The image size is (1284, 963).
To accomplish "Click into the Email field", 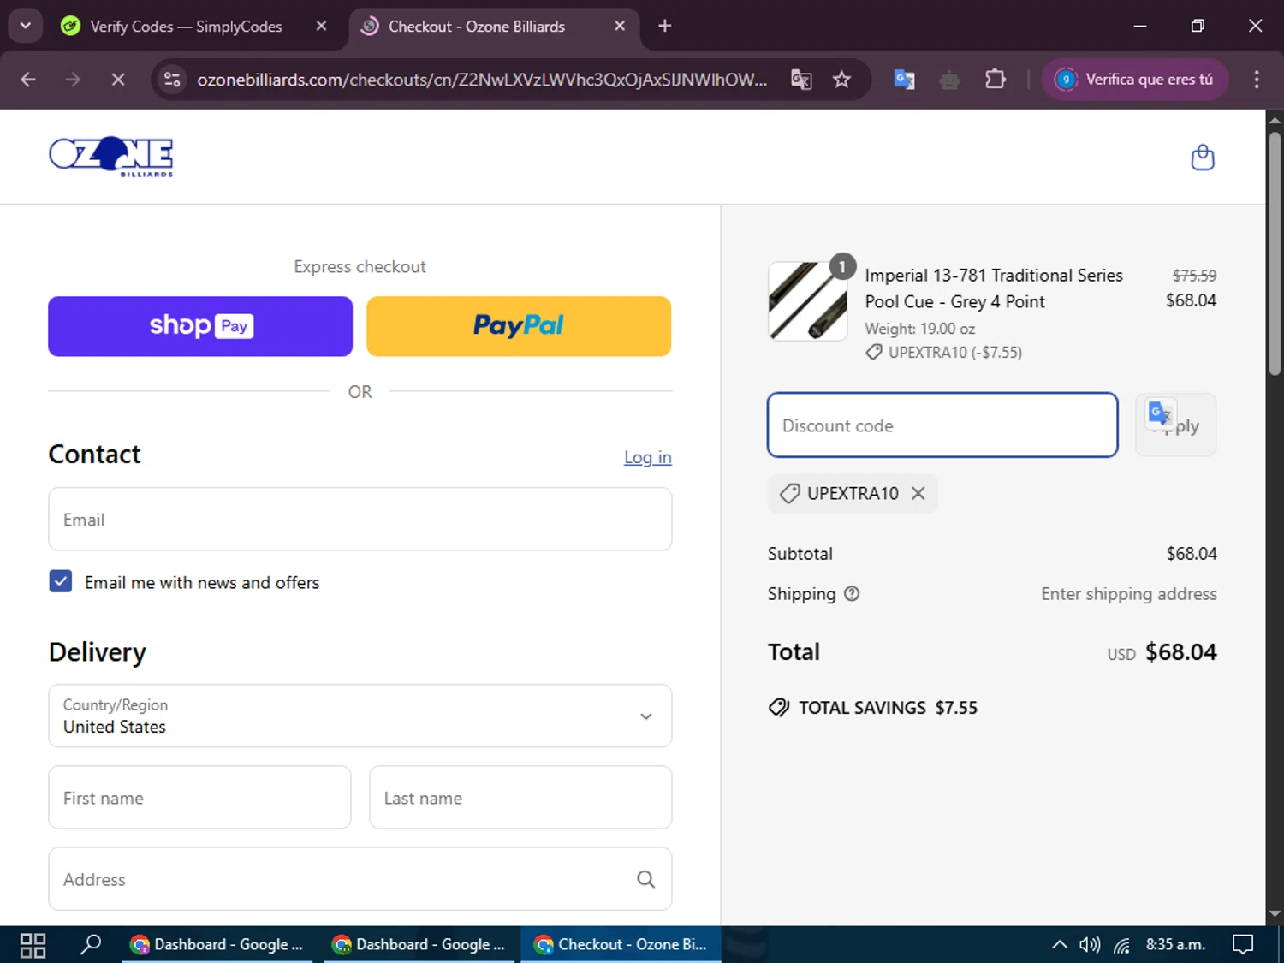I will coord(360,520).
